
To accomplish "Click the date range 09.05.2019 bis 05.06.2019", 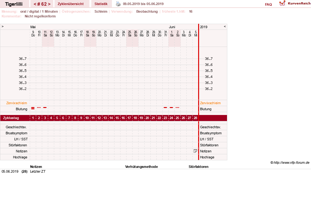I will pos(143,4).
